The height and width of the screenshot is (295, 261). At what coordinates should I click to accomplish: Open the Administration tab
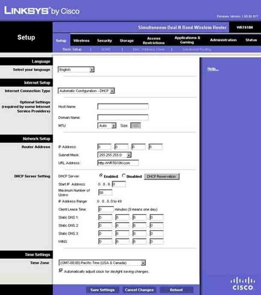223,40
